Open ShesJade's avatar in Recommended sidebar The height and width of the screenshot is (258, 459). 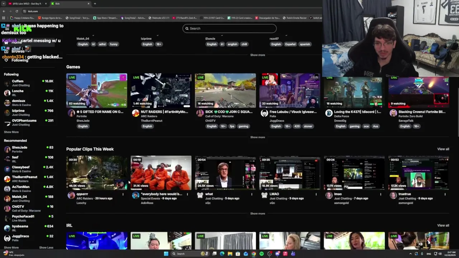coord(7,149)
